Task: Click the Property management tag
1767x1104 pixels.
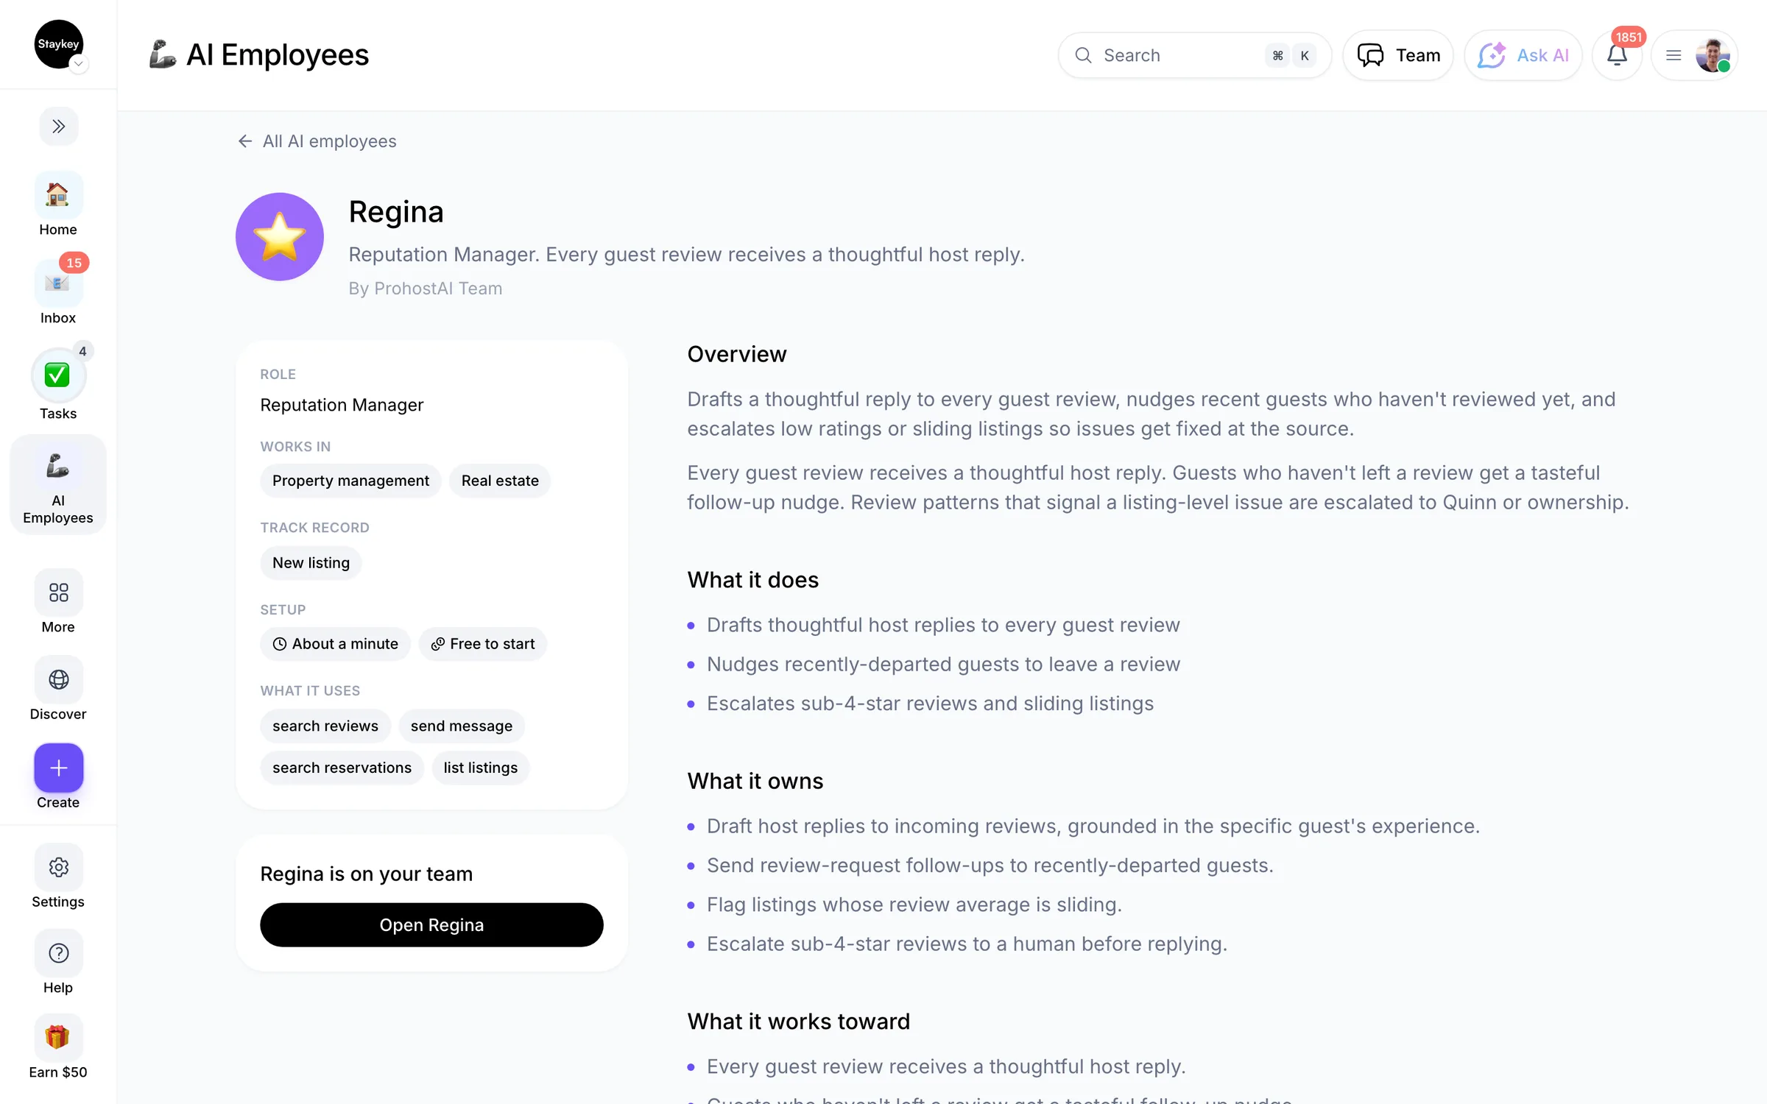Action: 350,481
